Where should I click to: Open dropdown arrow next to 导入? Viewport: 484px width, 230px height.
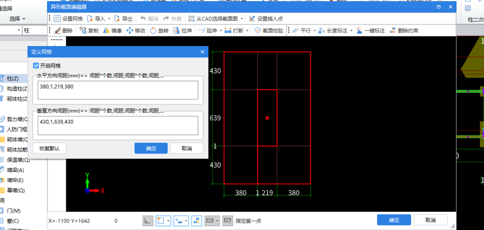[109, 19]
